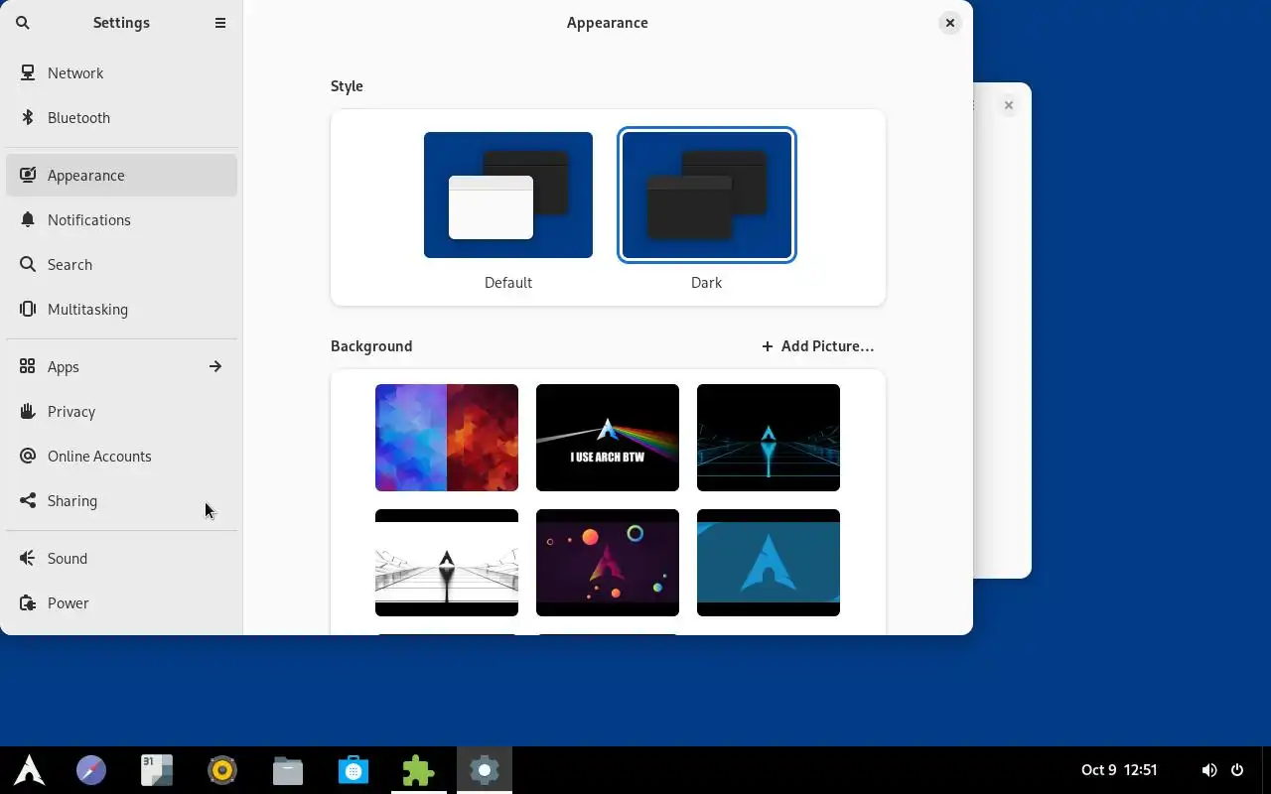Open the calendar app in the taskbar
The image size is (1271, 794).
click(157, 770)
